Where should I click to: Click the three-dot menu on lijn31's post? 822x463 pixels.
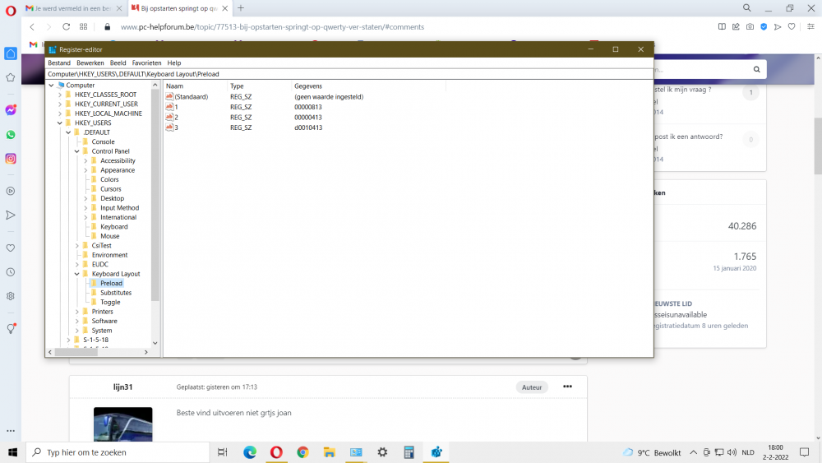click(567, 387)
